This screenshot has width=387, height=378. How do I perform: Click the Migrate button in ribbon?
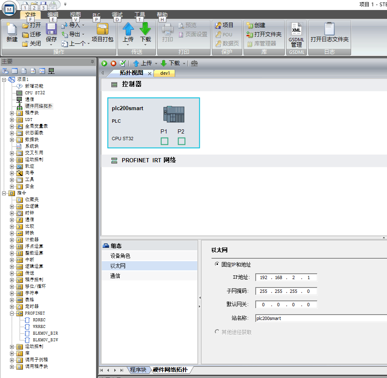click(x=32, y=34)
